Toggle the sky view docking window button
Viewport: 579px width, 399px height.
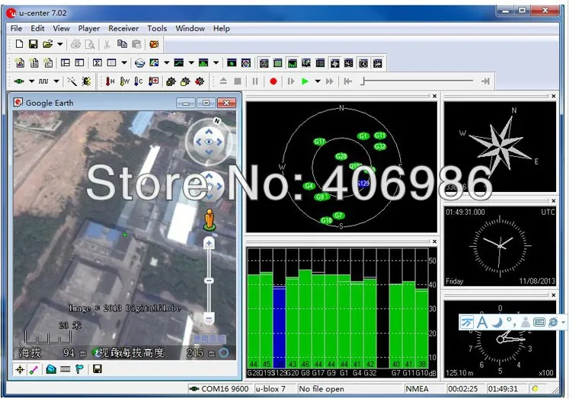point(264,63)
